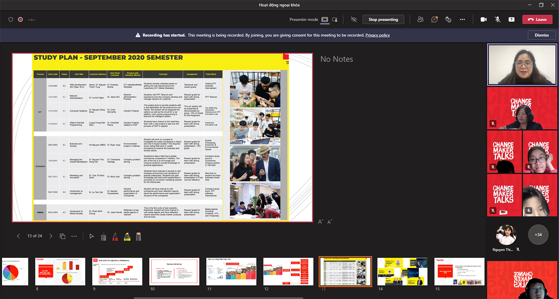Unmute the microphone
This screenshot has height=299, width=559.
pyautogui.click(x=497, y=20)
